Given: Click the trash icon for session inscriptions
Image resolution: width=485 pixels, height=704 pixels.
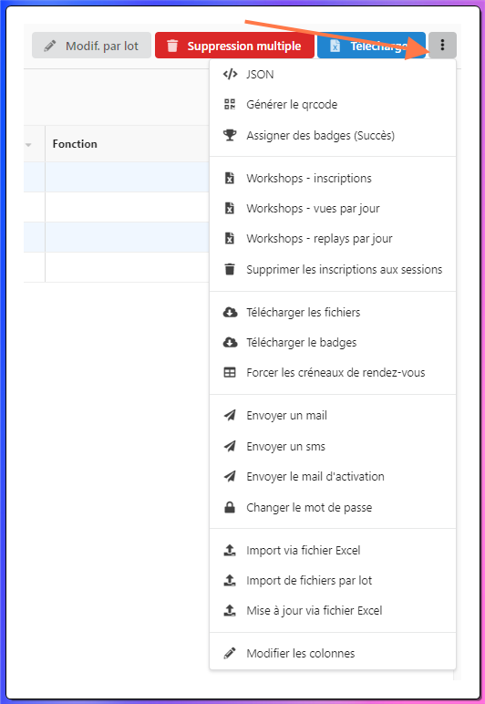Looking at the screenshot, I should [230, 269].
